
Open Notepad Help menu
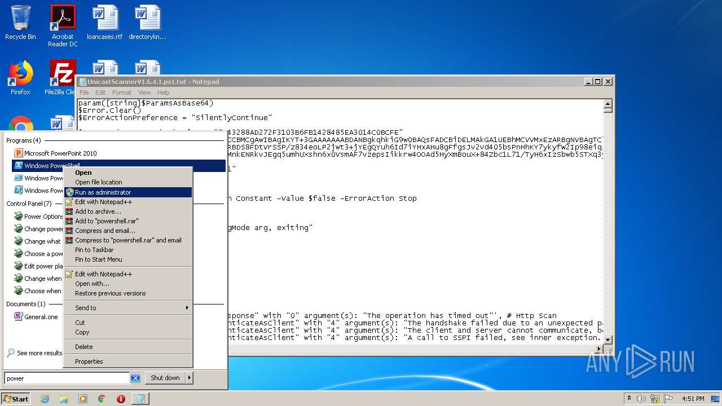tap(163, 92)
